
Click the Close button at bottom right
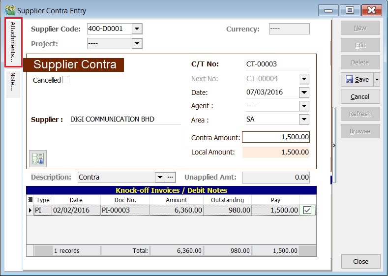360,262
